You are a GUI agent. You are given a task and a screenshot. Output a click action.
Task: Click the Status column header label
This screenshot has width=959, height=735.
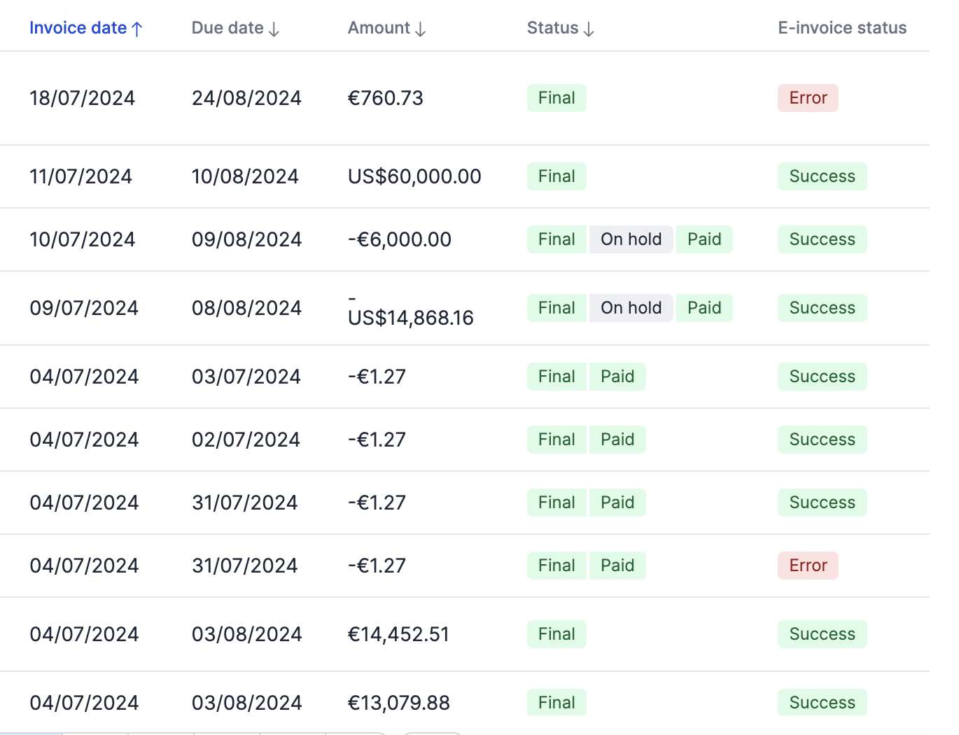(x=552, y=28)
